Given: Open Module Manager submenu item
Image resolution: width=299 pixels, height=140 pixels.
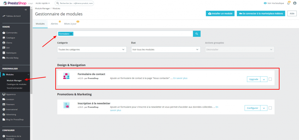Looking at the screenshot, I should pos(14,80).
